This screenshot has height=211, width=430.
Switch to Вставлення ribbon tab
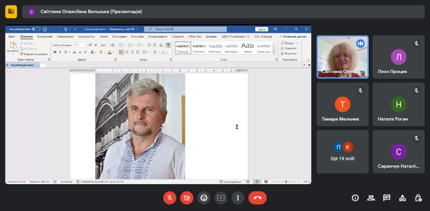(45, 37)
